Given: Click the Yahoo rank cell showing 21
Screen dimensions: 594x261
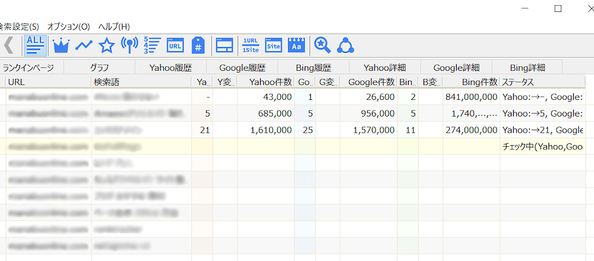Looking at the screenshot, I should (x=203, y=130).
